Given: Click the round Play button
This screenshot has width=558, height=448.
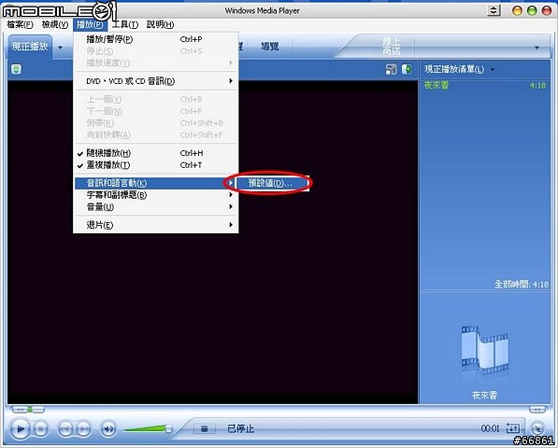Looking at the screenshot, I should (20, 428).
